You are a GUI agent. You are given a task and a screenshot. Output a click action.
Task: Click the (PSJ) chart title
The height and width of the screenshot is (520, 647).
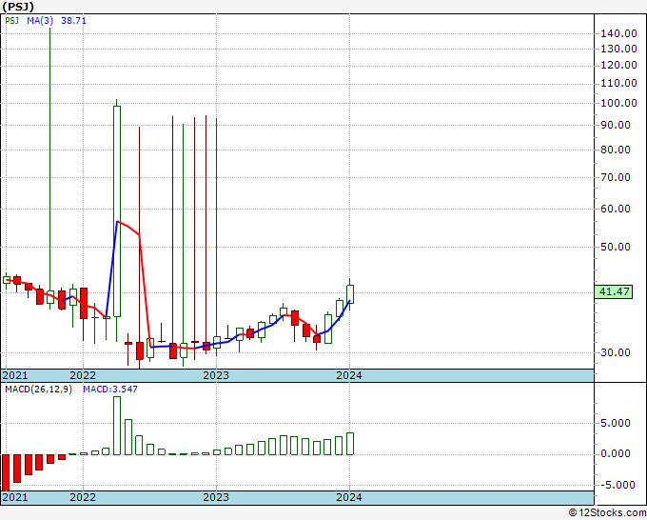pyautogui.click(x=18, y=7)
